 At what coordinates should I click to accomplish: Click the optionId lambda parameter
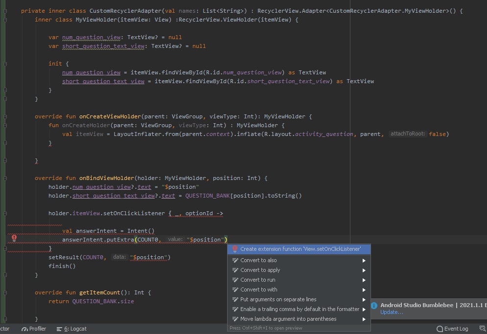tap(199, 214)
